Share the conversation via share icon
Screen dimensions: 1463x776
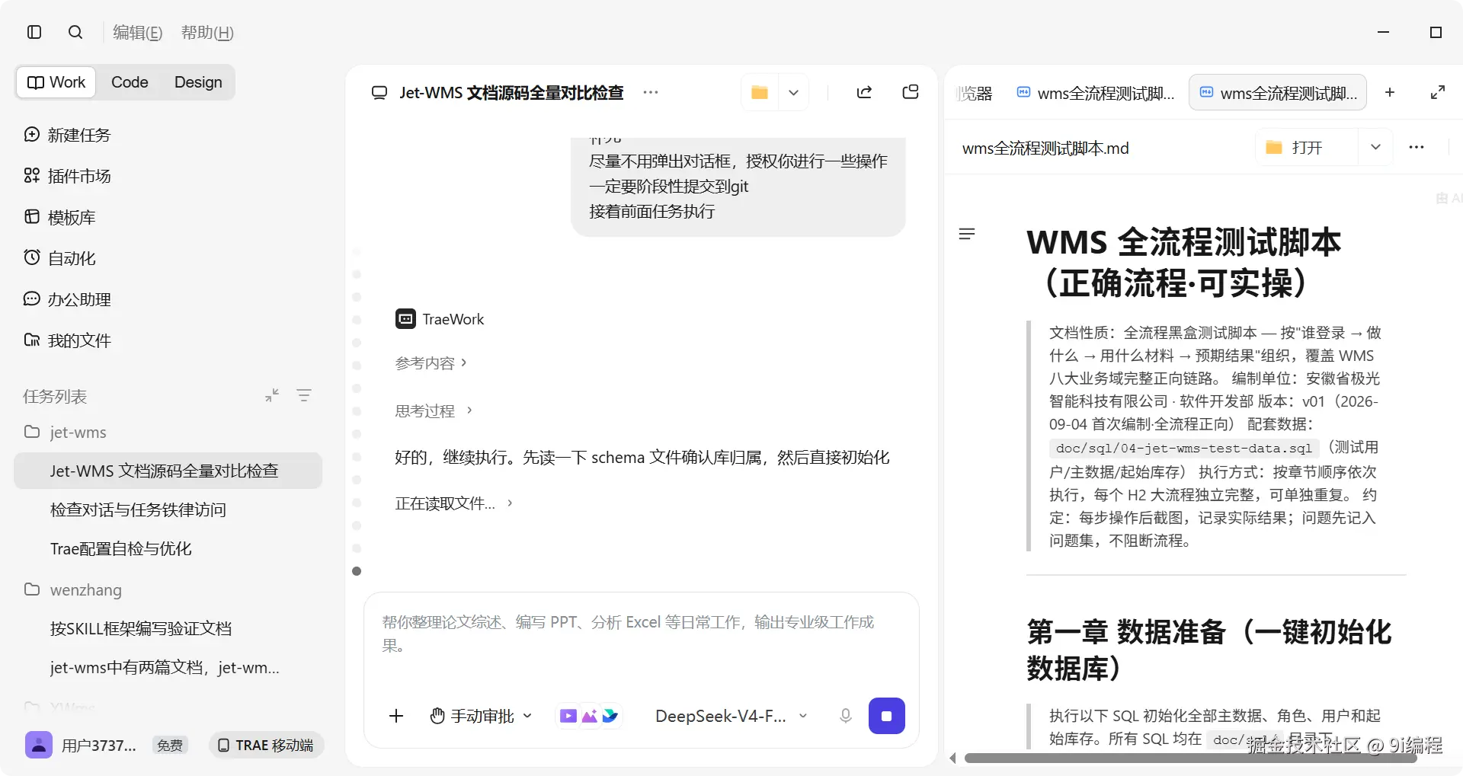pyautogui.click(x=864, y=92)
